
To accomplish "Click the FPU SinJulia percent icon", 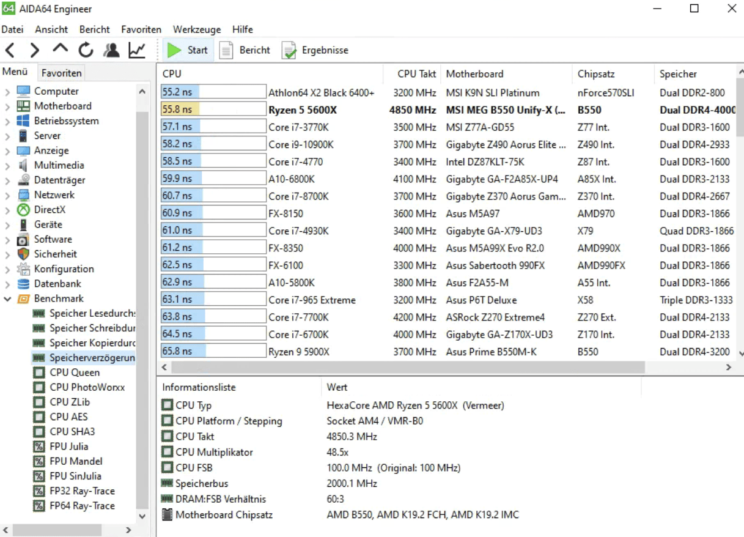I will 39,476.
